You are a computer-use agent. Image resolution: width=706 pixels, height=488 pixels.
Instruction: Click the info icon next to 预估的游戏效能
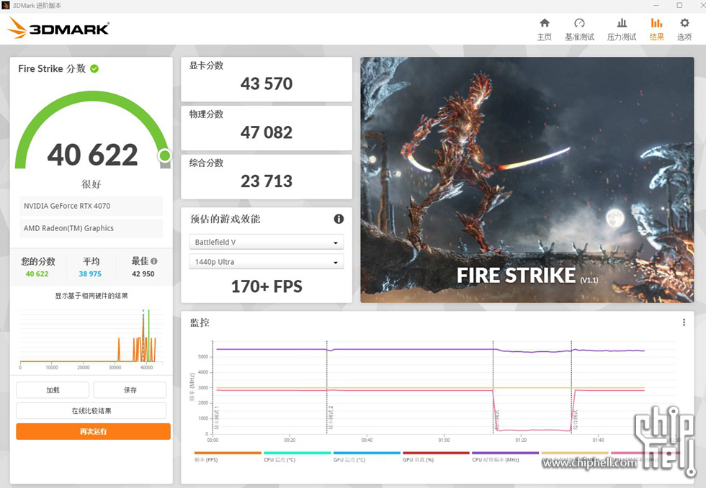pyautogui.click(x=339, y=219)
